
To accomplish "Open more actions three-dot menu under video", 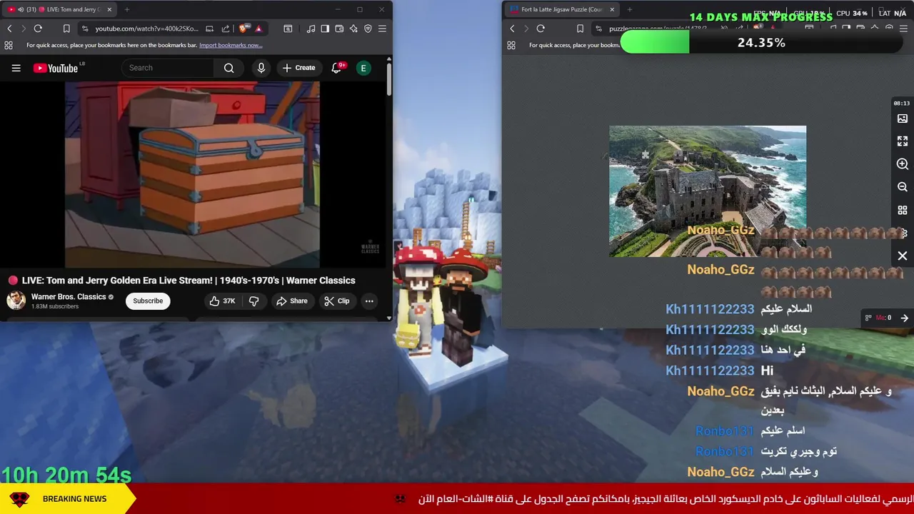I will 369,301.
